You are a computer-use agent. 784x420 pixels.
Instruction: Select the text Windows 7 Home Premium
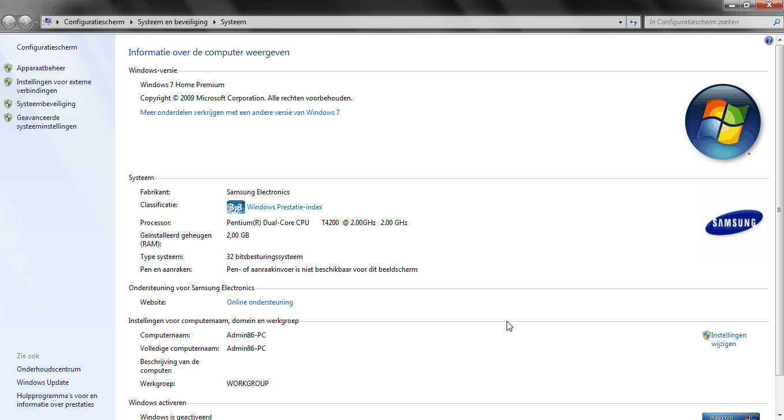coord(182,85)
